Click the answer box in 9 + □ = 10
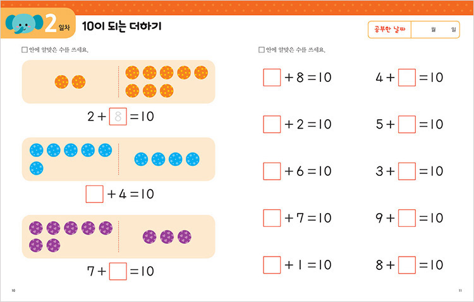 (407, 218)
